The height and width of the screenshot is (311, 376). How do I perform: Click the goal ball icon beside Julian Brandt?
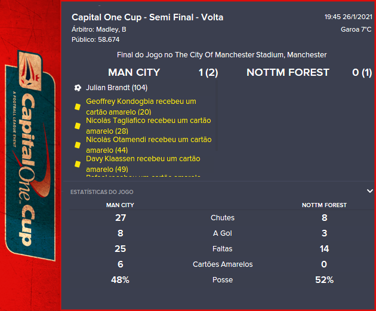tap(78, 88)
